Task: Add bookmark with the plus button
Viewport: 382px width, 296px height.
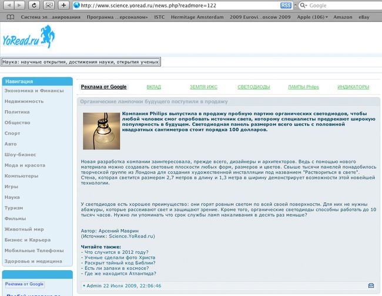Action: pos(63,5)
